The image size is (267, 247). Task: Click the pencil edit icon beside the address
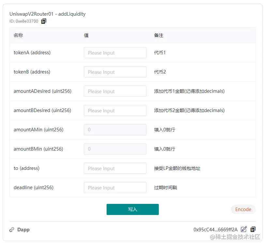point(244,229)
